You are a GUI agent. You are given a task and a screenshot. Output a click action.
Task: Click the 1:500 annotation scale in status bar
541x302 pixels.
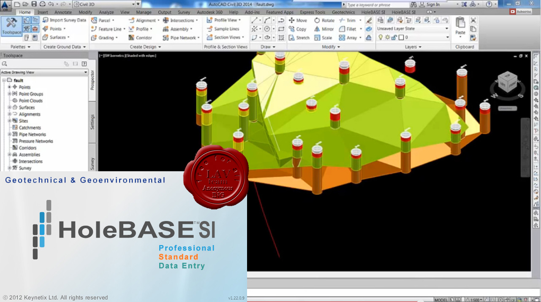(x=475, y=299)
